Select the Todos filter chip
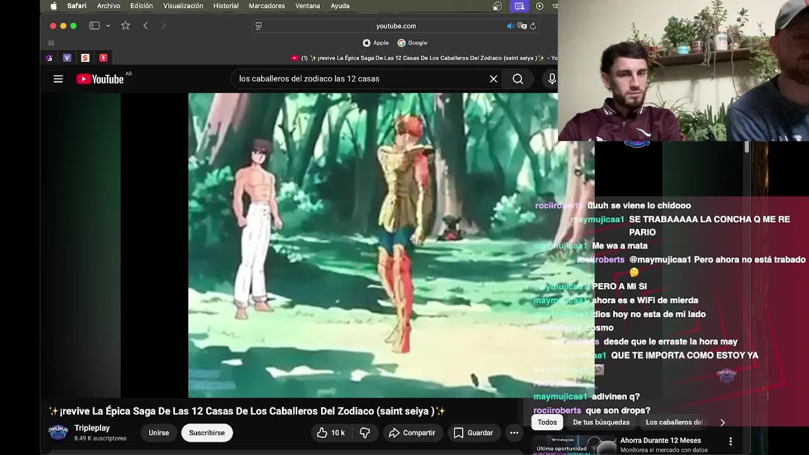The image size is (809, 455). 547,422
